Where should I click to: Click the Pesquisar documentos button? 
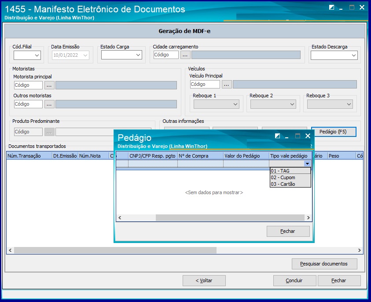point(324,264)
